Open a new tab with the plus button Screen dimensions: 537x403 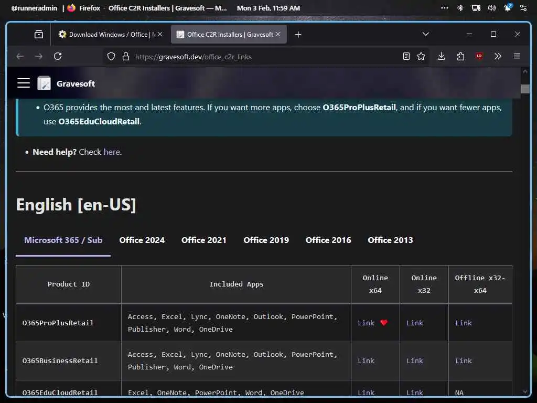298,35
